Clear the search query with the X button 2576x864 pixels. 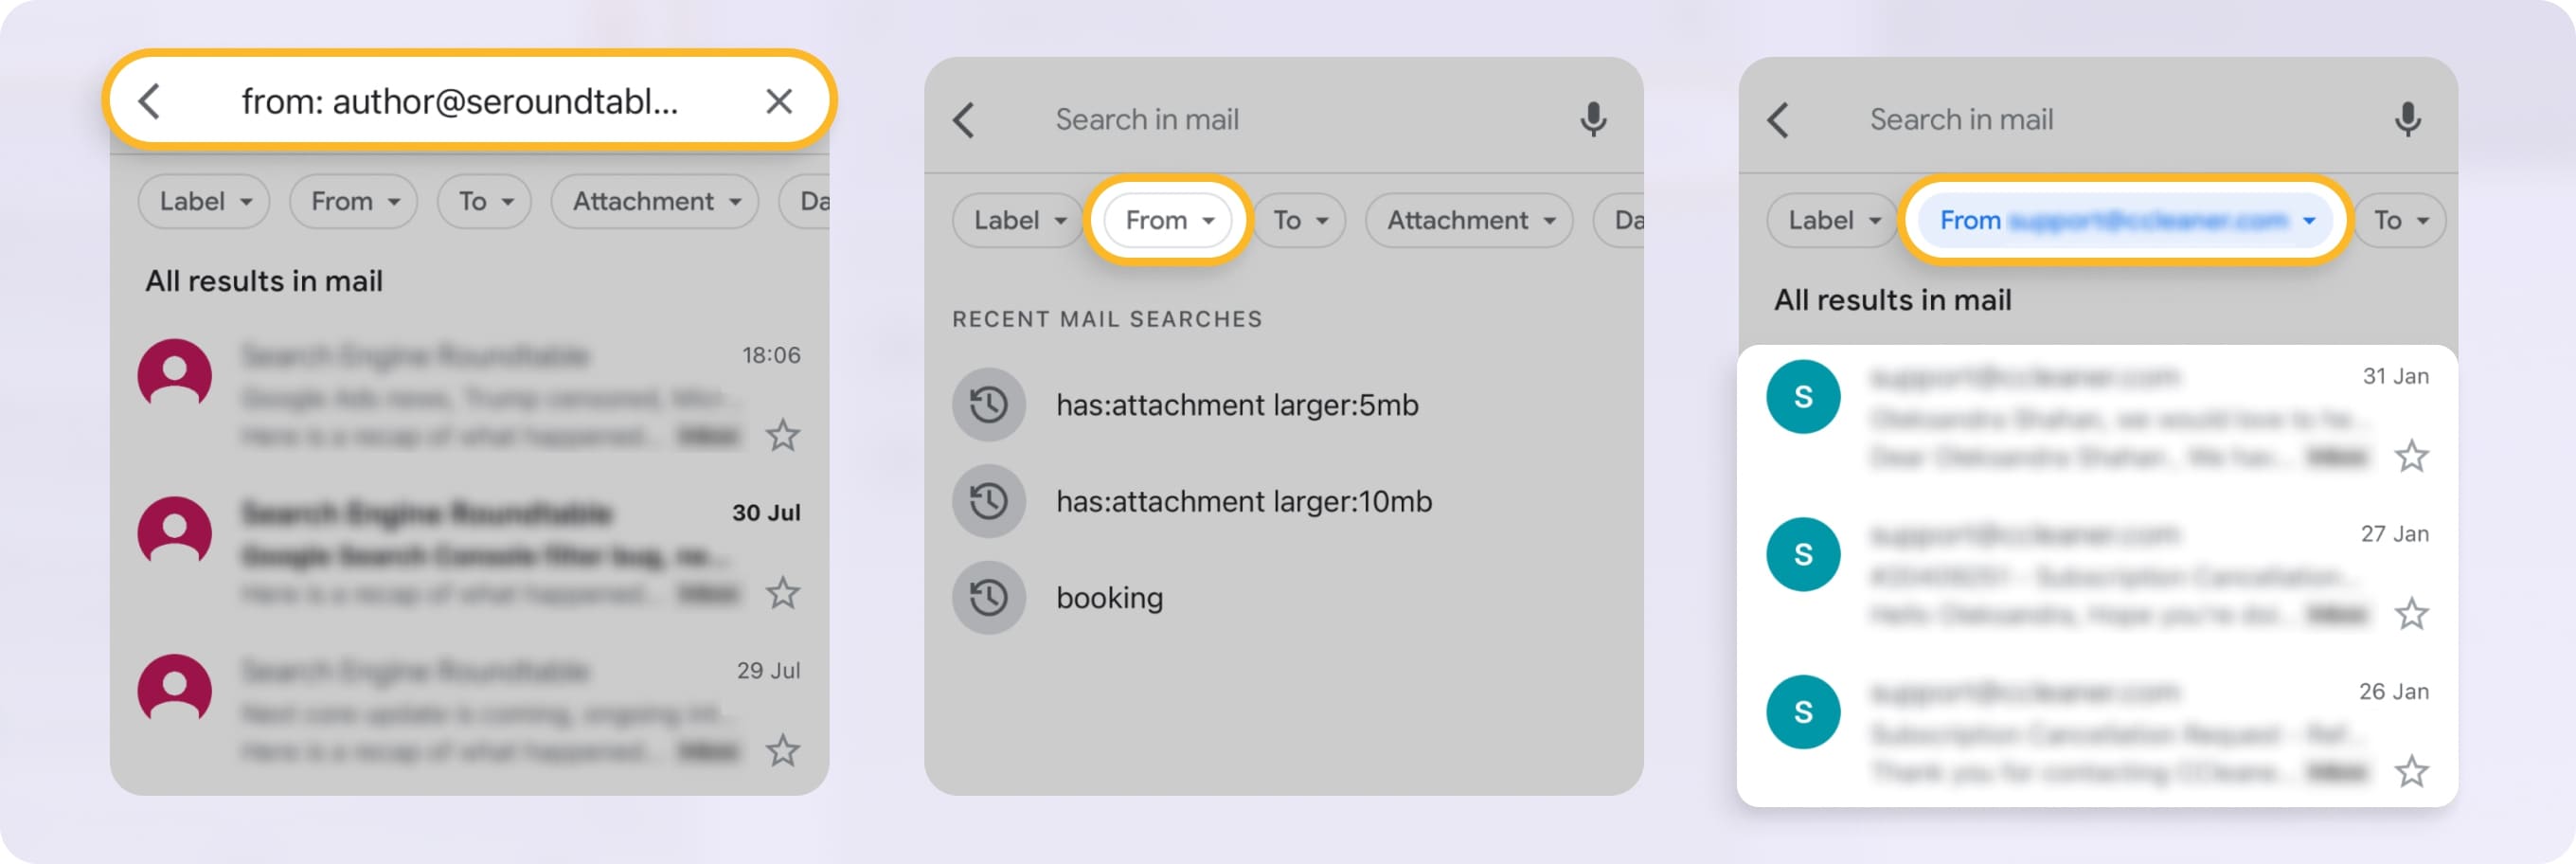[x=779, y=101]
